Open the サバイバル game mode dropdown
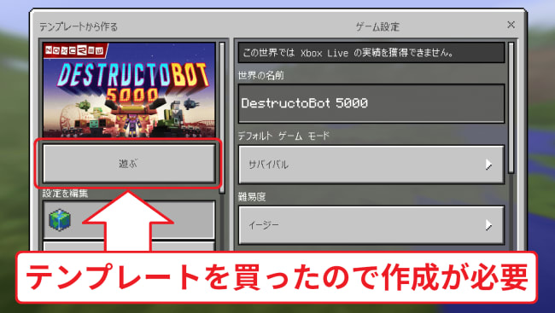The width and height of the screenshot is (555, 313). (371, 165)
